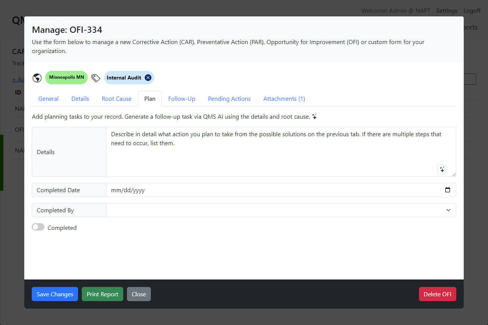Viewport: 488px width, 325px height.
Task: Click the Internal Audit tag label
Action: (124, 78)
